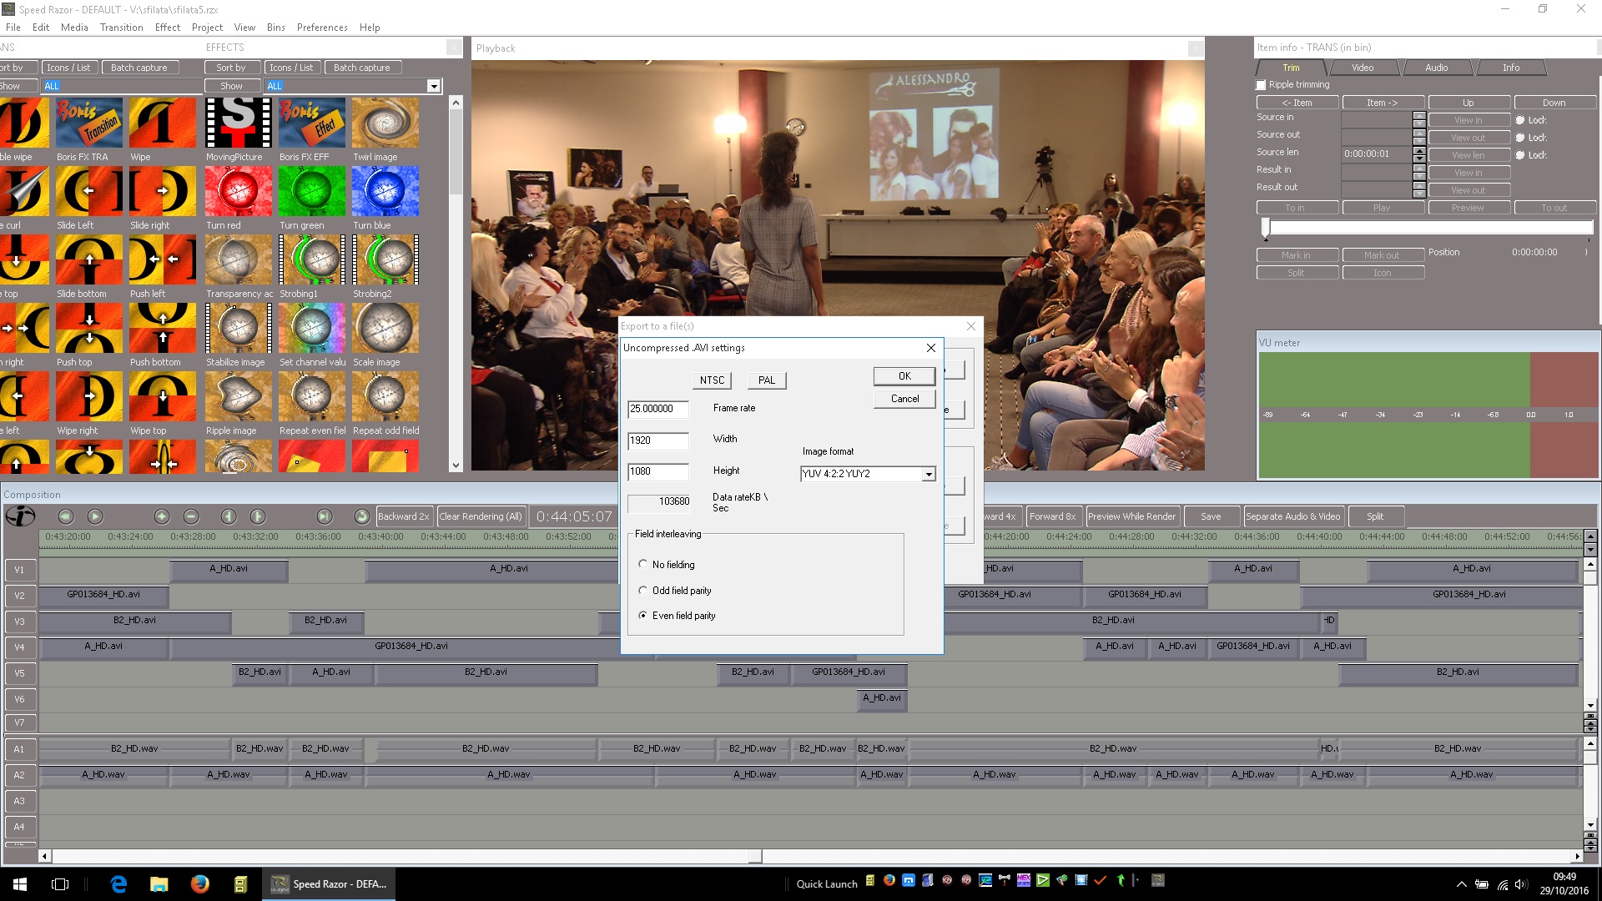Pick the Twirl image effect
This screenshot has height=901, width=1602.
pos(385,123)
